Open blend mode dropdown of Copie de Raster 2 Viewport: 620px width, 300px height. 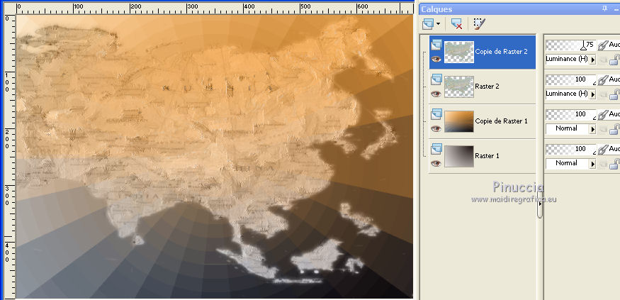(592, 60)
